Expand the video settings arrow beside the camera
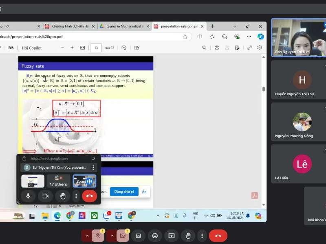The width and height of the screenshot is (326, 244). pos(111,235)
